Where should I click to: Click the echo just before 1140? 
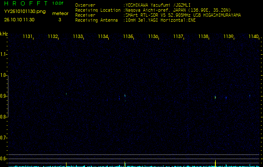[250, 96]
